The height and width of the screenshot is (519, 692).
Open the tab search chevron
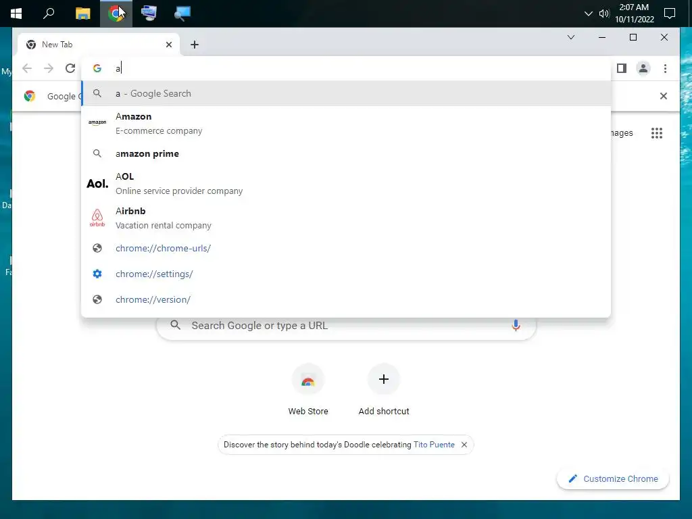(570, 37)
